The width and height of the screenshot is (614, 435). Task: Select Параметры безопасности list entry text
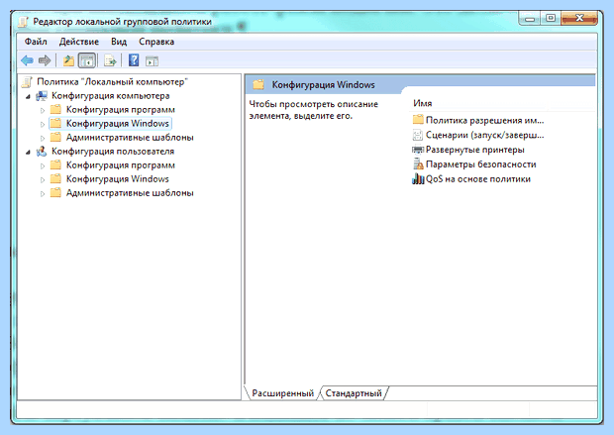481,164
